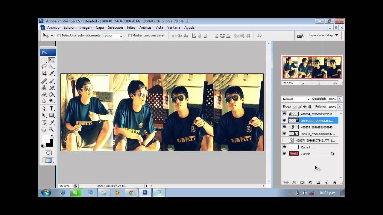Hide layer 394033_29966830008842

(284, 133)
